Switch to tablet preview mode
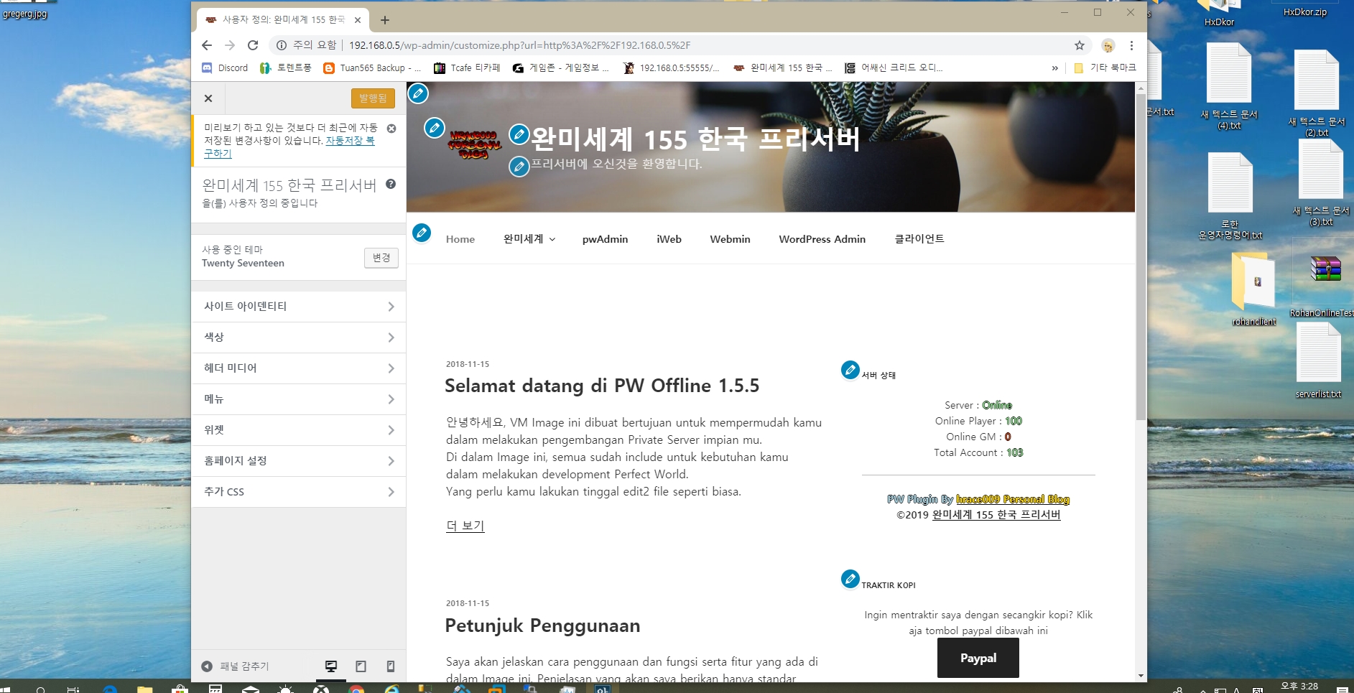The width and height of the screenshot is (1354, 693). pos(361,666)
